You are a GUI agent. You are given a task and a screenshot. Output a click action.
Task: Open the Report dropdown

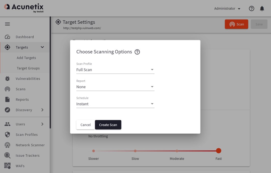(115, 87)
